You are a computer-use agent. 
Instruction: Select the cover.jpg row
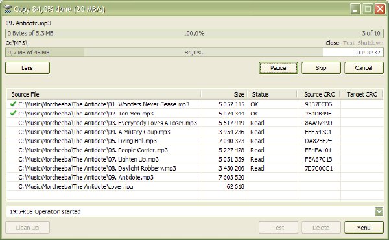click(195, 187)
